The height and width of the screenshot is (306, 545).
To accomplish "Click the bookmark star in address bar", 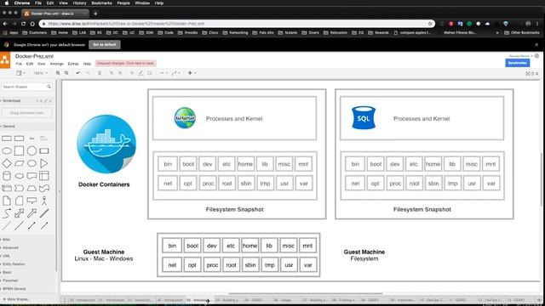I will [x=430, y=24].
